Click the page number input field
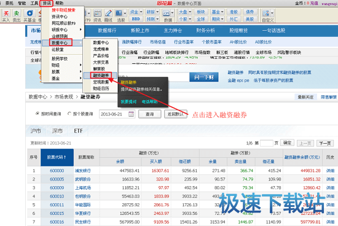The height and width of the screenshot is (226, 338). pyautogui.click(x=267, y=143)
